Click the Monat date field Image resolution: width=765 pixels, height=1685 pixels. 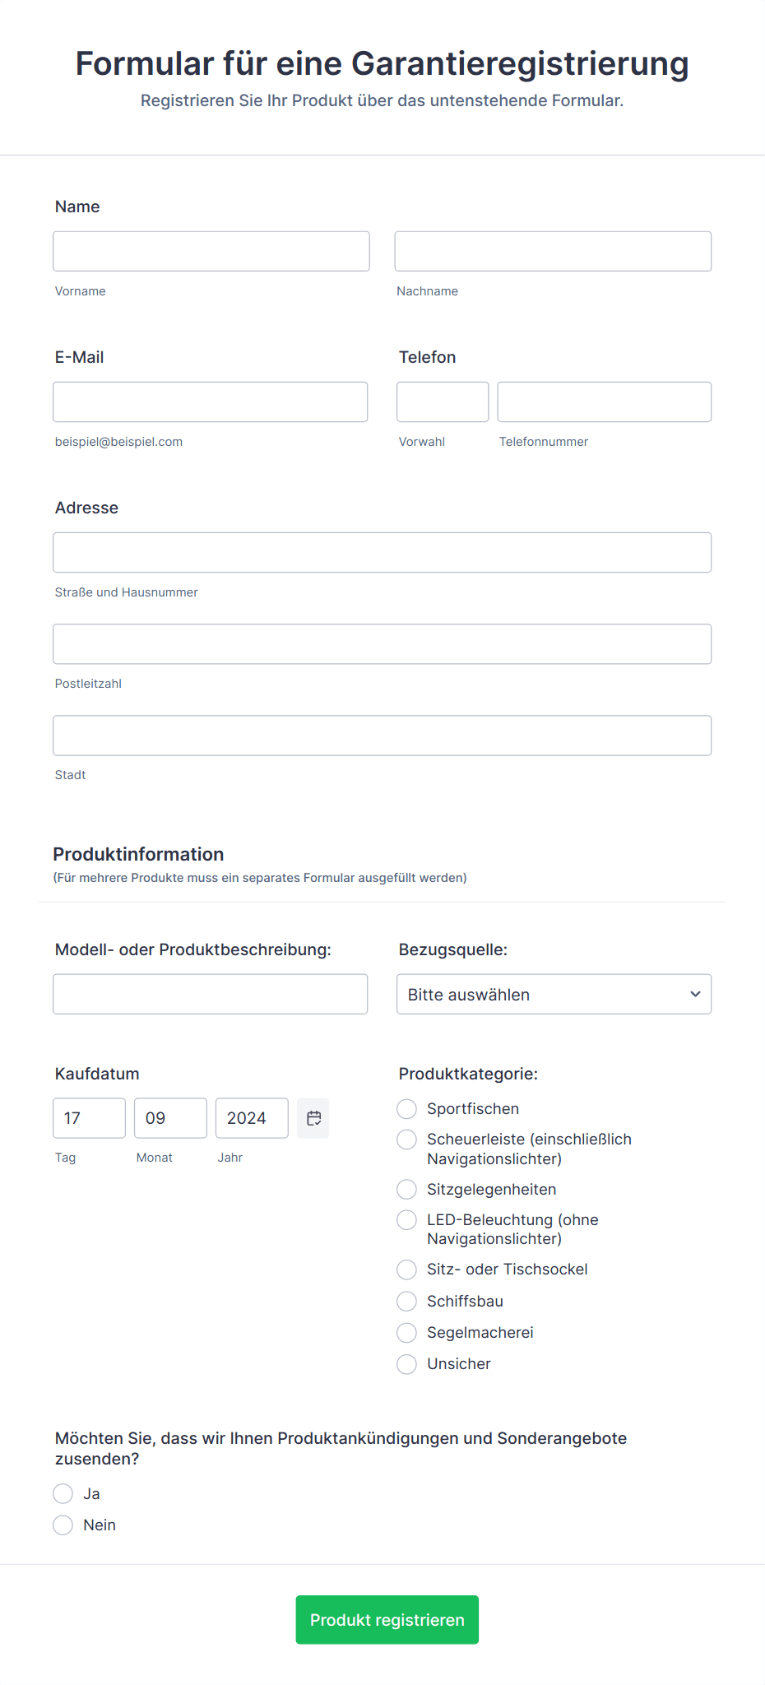[x=170, y=1118]
